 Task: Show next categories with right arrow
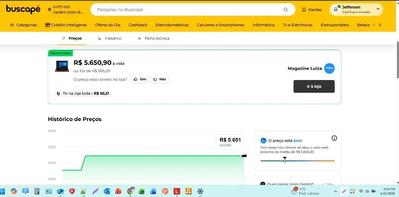380,25
